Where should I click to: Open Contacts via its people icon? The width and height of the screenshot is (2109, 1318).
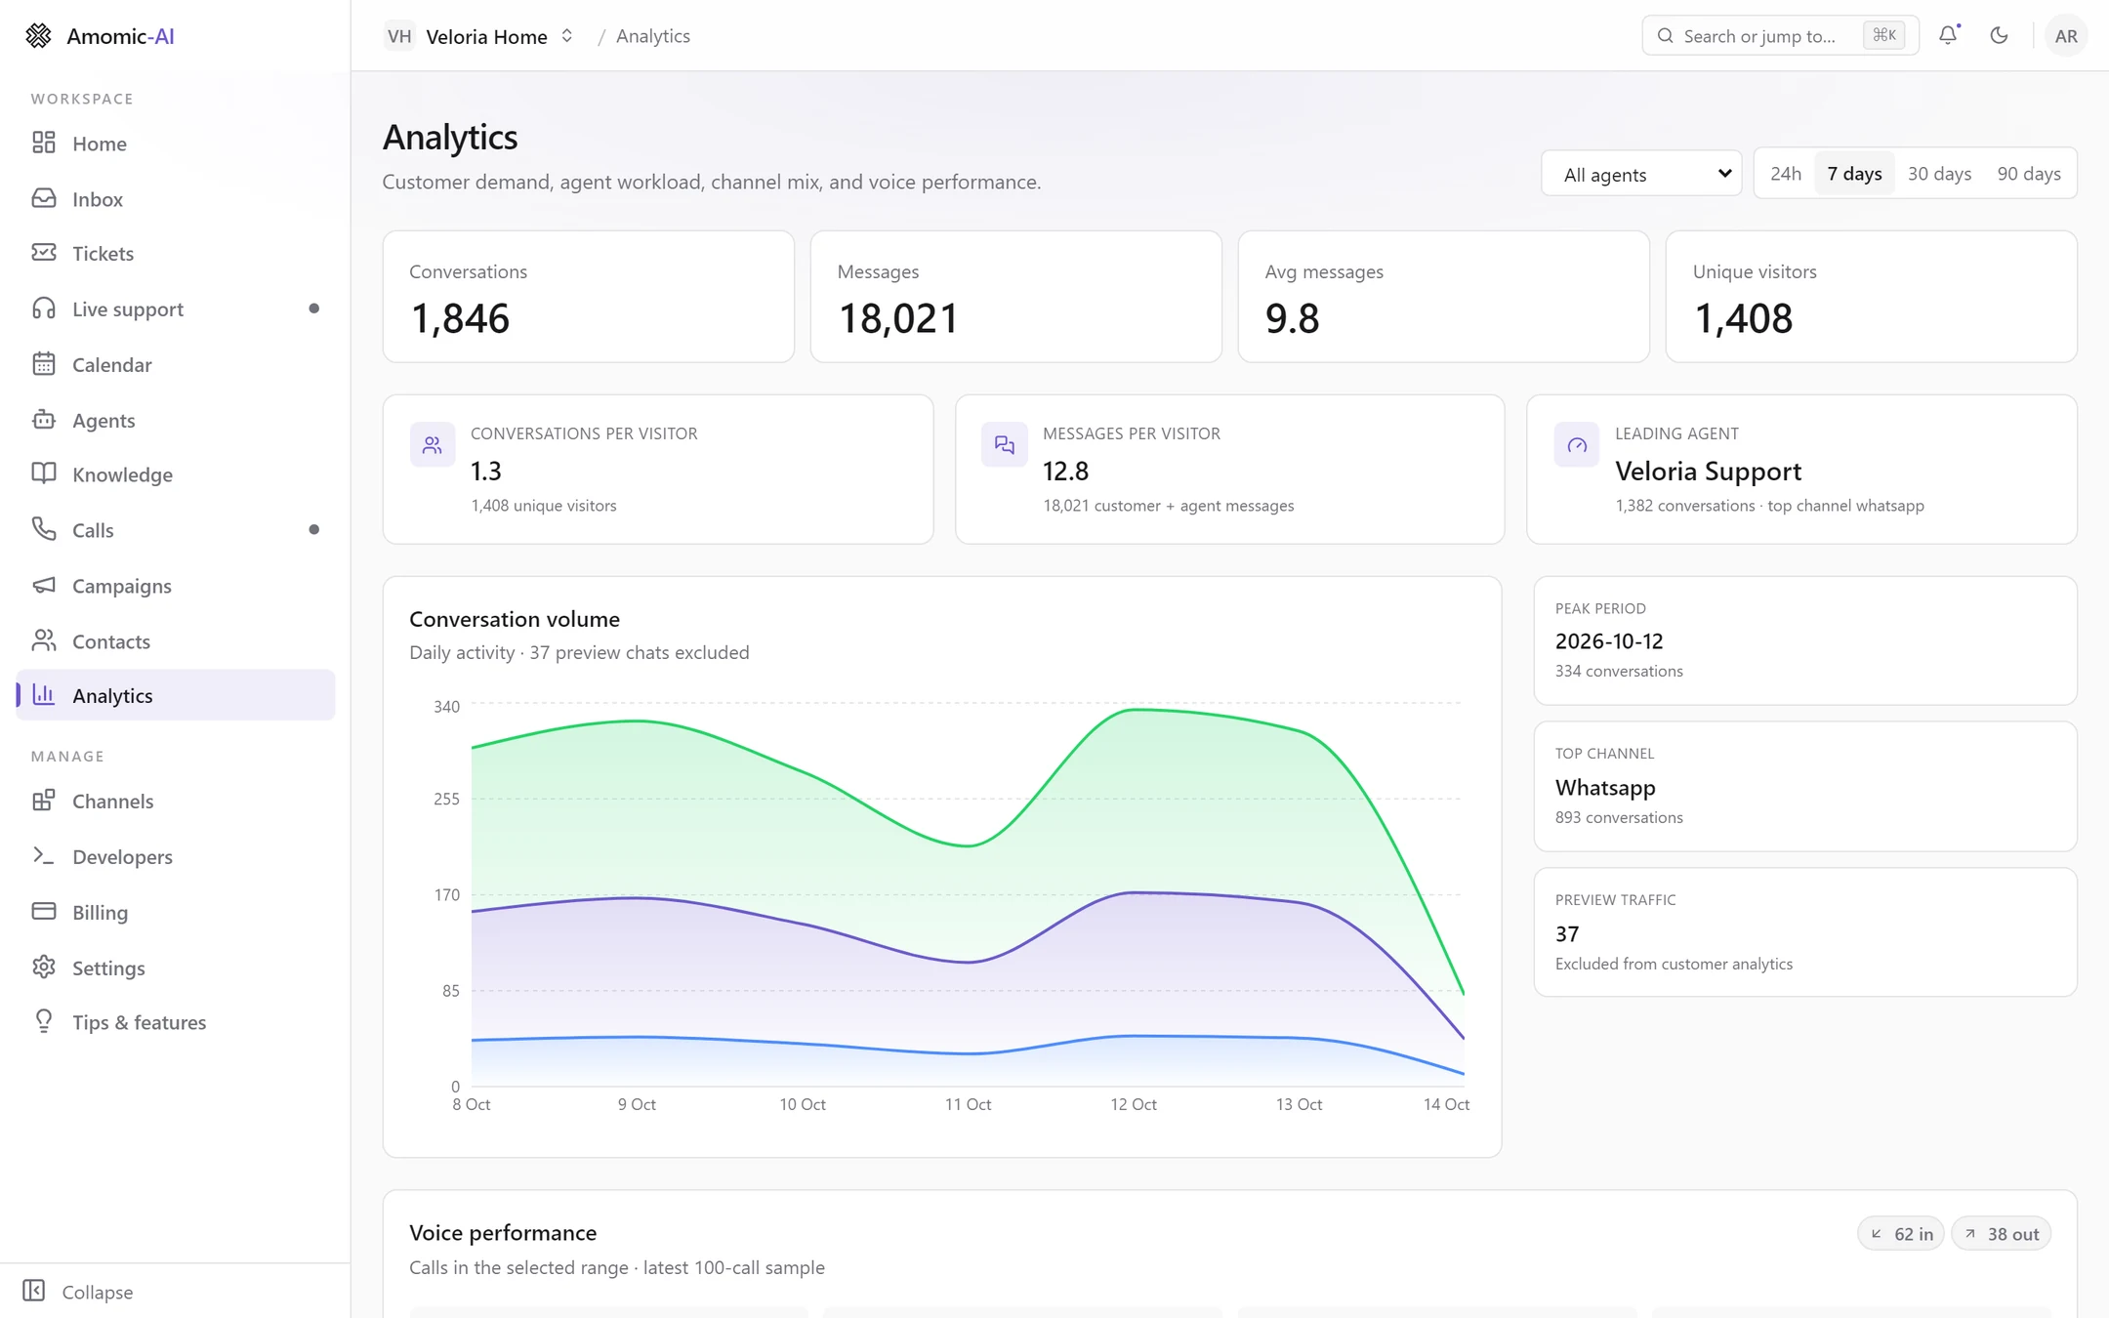coord(44,640)
